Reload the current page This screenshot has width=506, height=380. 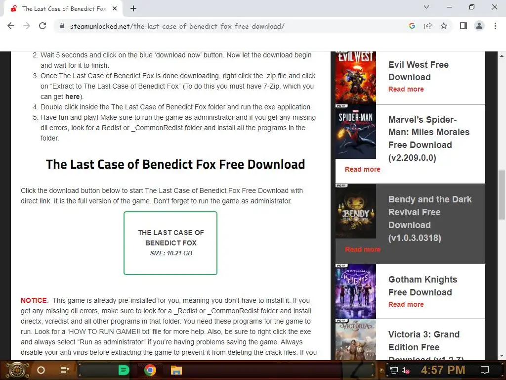click(x=42, y=26)
